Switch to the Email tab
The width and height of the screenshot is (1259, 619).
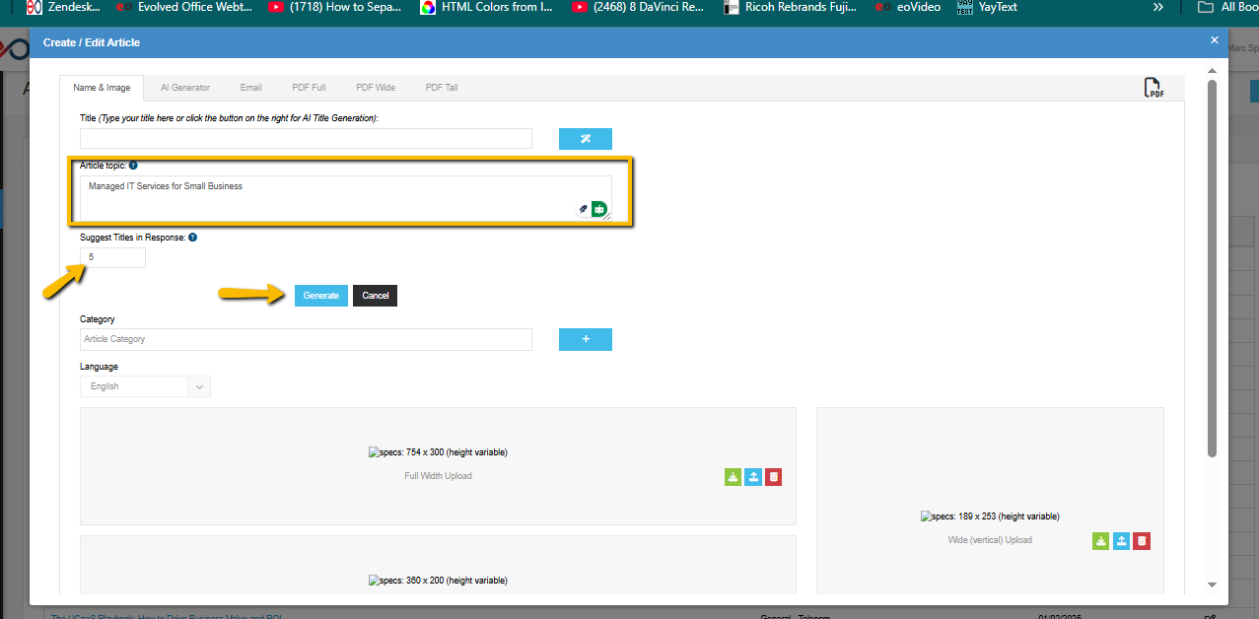point(251,88)
